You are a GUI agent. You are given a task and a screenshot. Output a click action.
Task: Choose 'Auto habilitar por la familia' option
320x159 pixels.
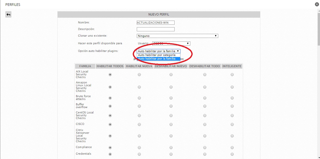[157, 59]
